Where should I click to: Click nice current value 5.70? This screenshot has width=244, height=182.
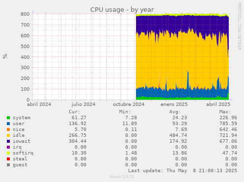coord(81,130)
